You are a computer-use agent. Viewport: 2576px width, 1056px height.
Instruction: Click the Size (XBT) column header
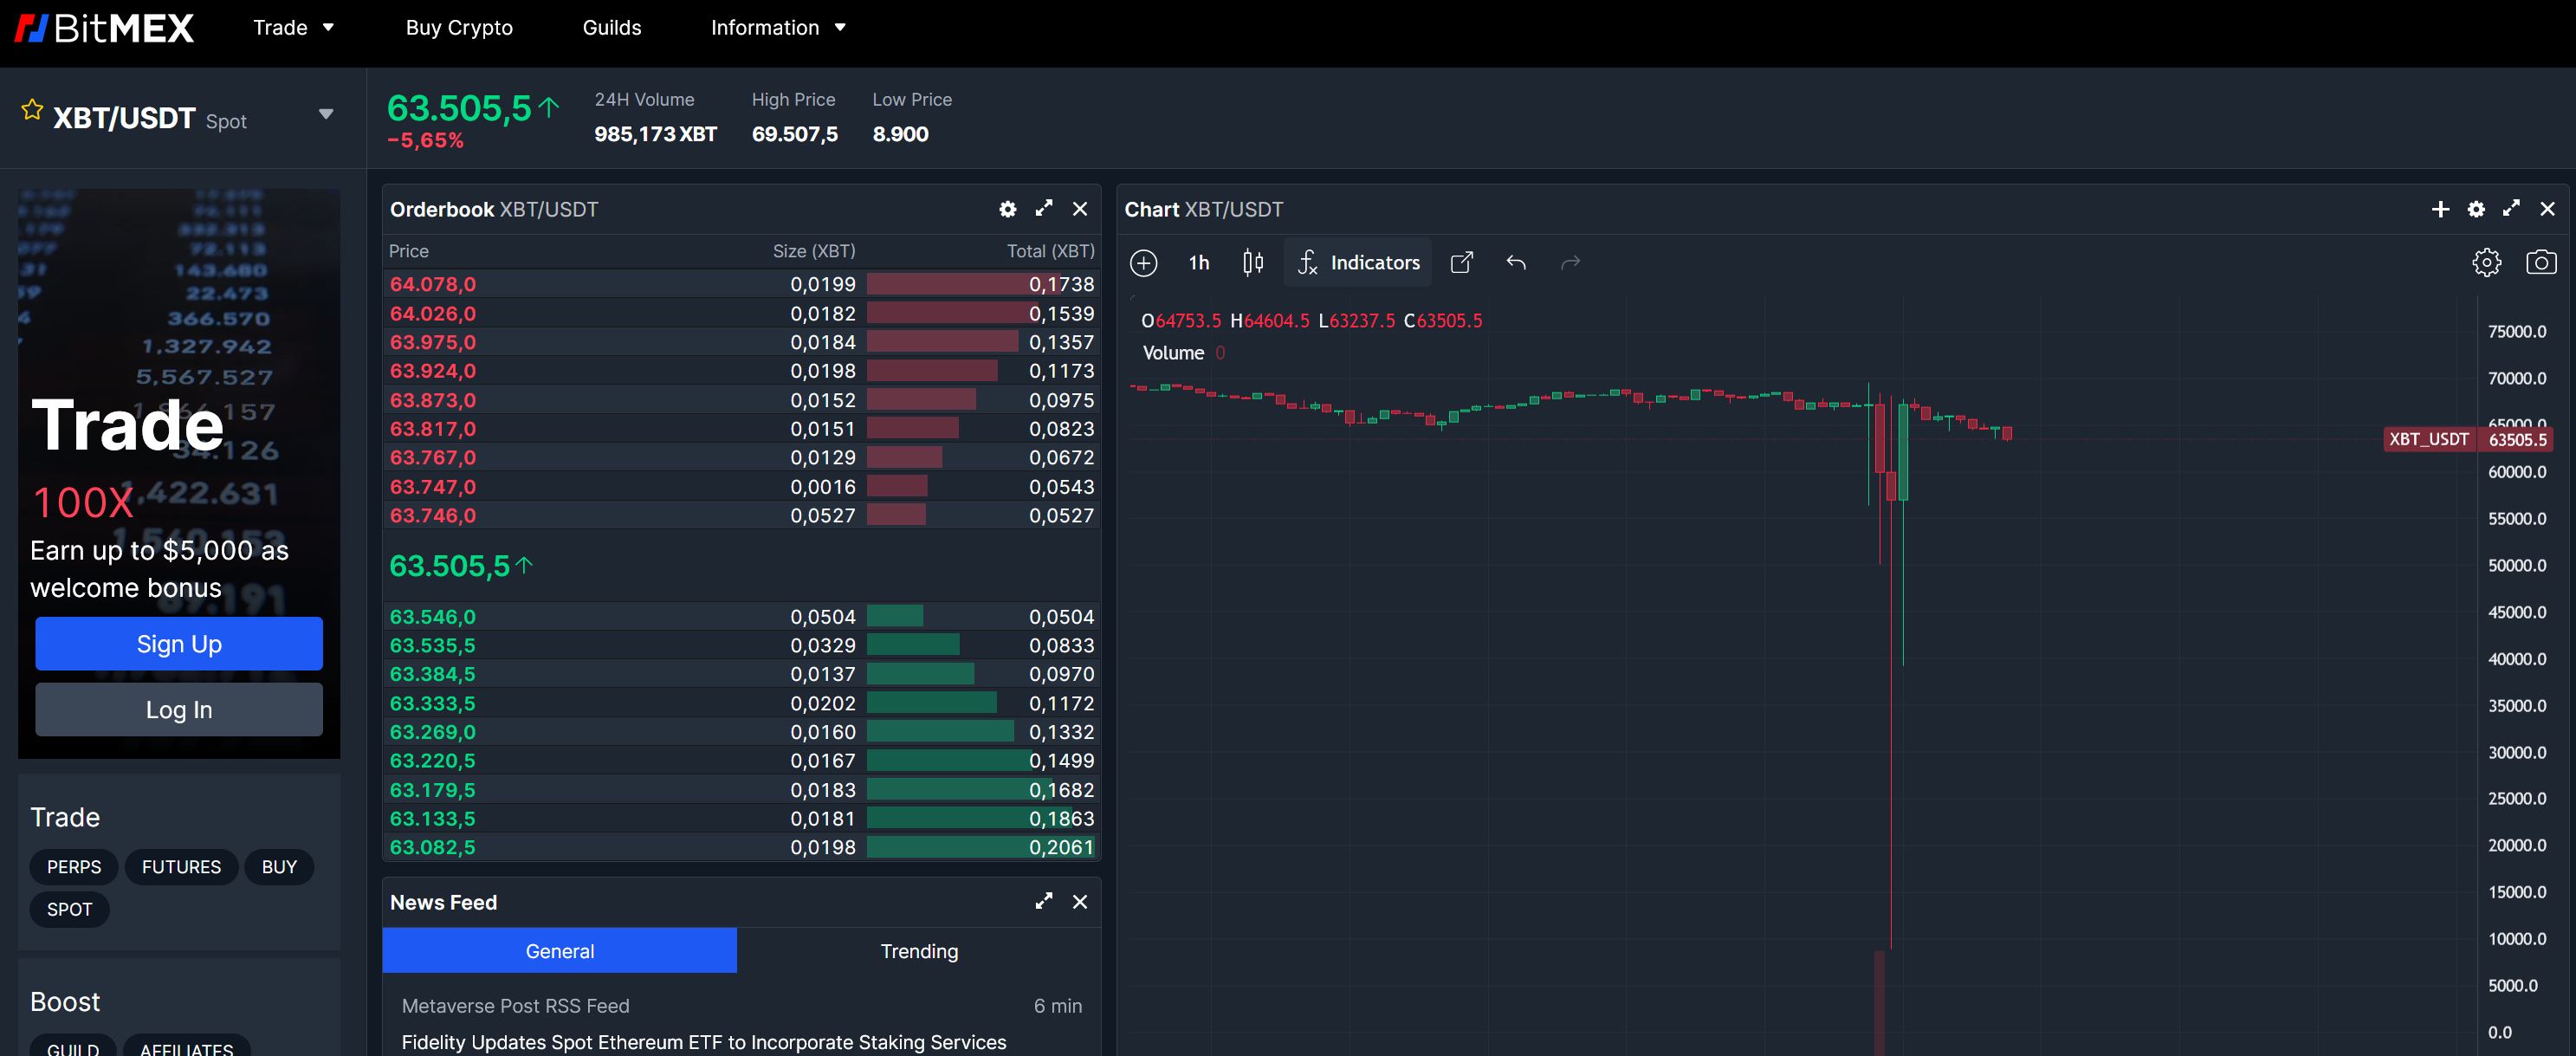click(813, 251)
